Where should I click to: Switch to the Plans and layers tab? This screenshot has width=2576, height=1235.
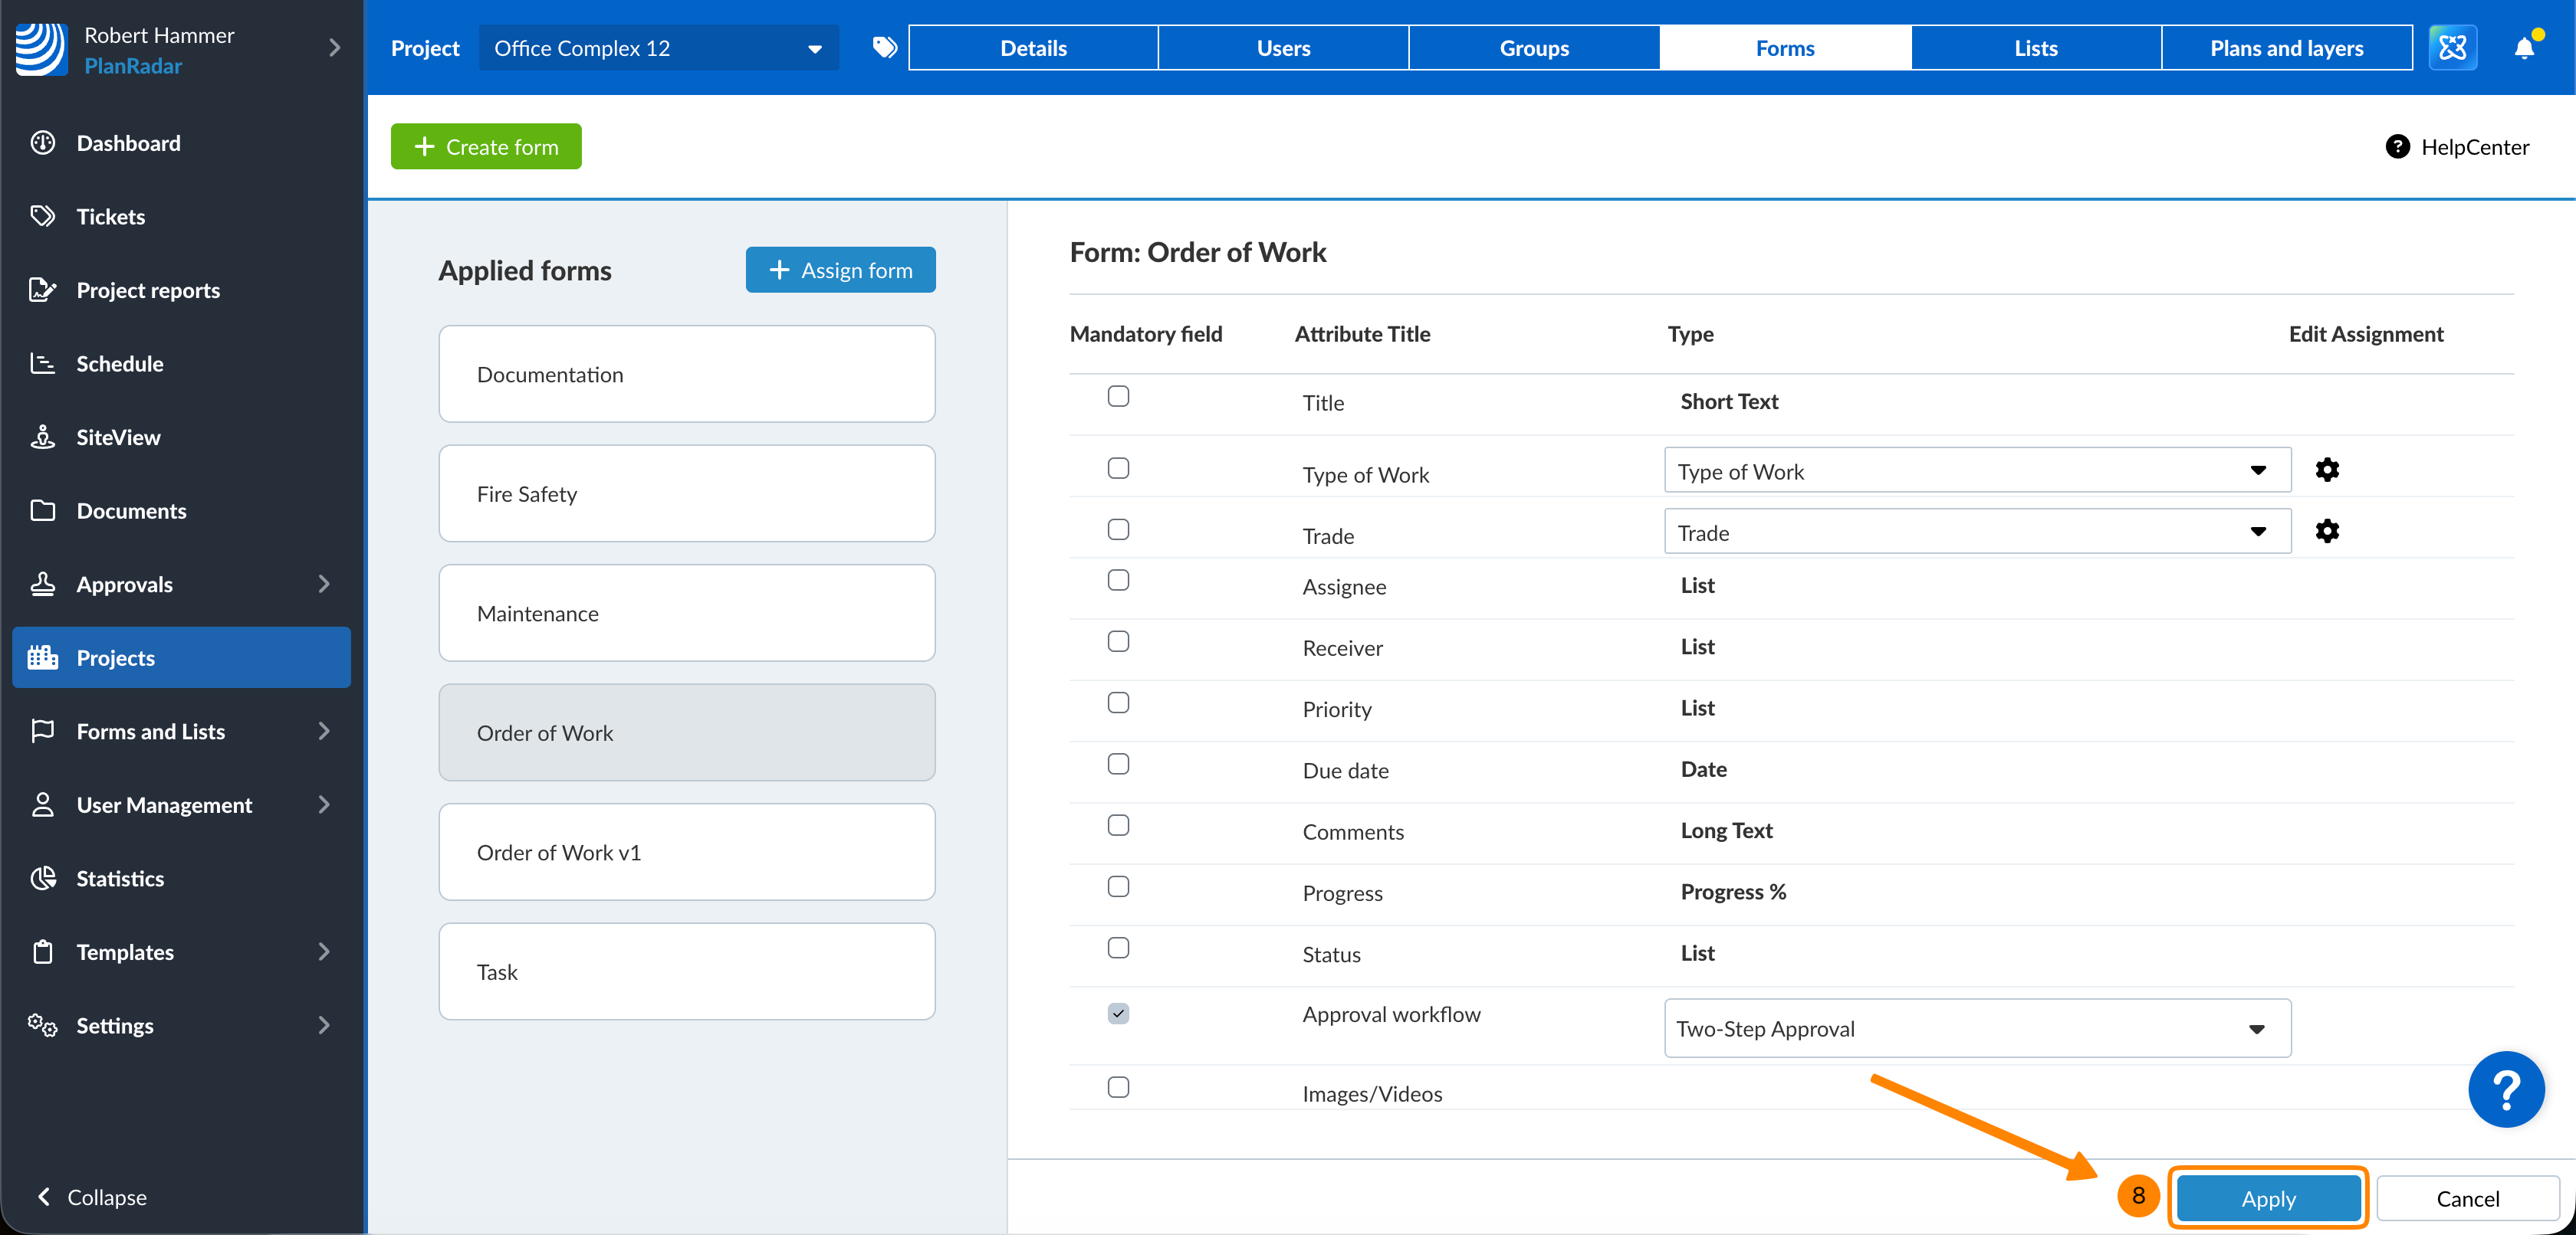2286,48
